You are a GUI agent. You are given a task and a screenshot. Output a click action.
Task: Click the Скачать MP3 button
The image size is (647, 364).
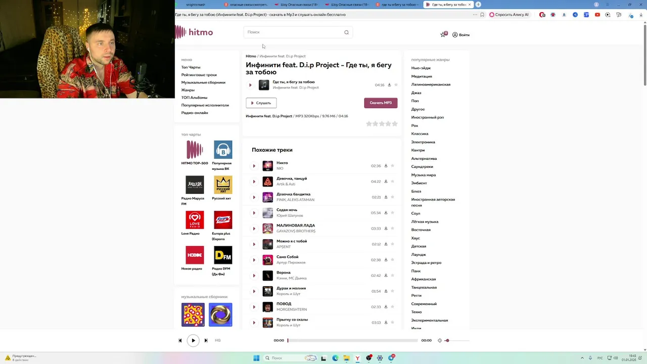(381, 103)
